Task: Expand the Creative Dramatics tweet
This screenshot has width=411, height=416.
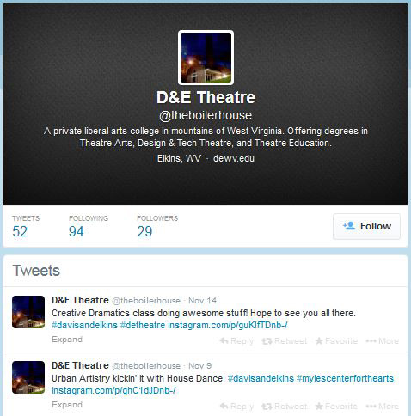Action: coord(67,340)
